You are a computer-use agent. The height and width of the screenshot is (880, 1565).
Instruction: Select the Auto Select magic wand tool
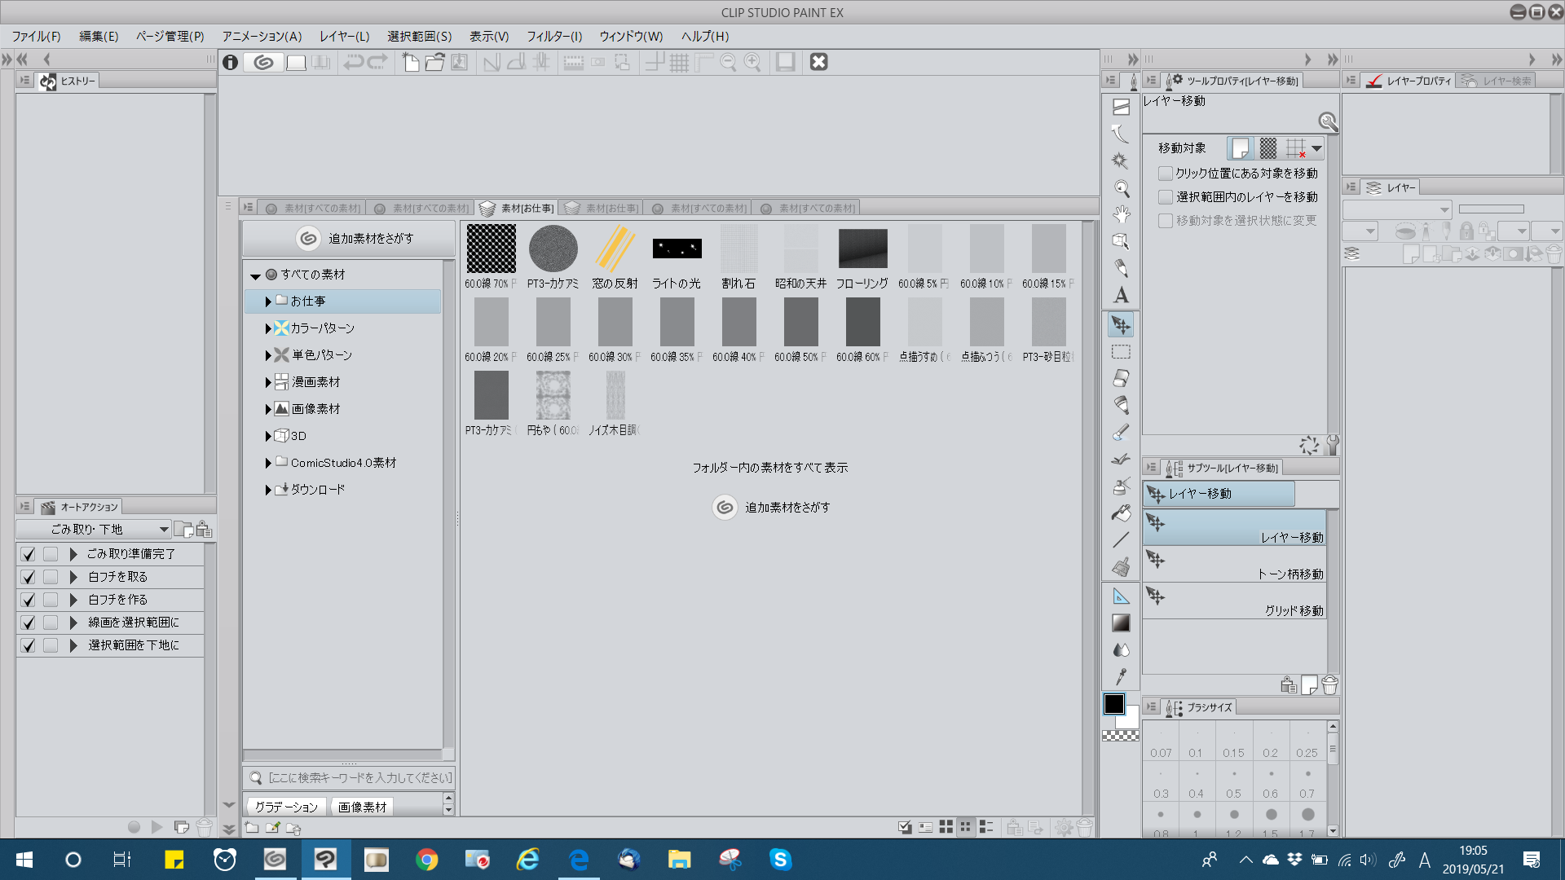[x=1122, y=161]
